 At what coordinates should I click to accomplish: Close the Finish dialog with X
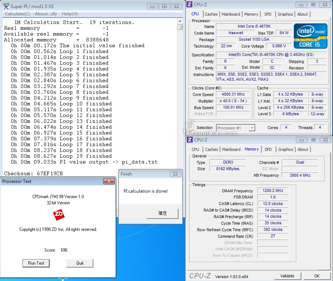pyautogui.click(x=176, y=174)
